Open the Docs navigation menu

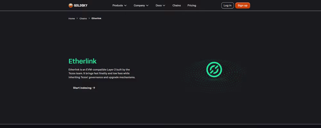click(x=159, y=5)
